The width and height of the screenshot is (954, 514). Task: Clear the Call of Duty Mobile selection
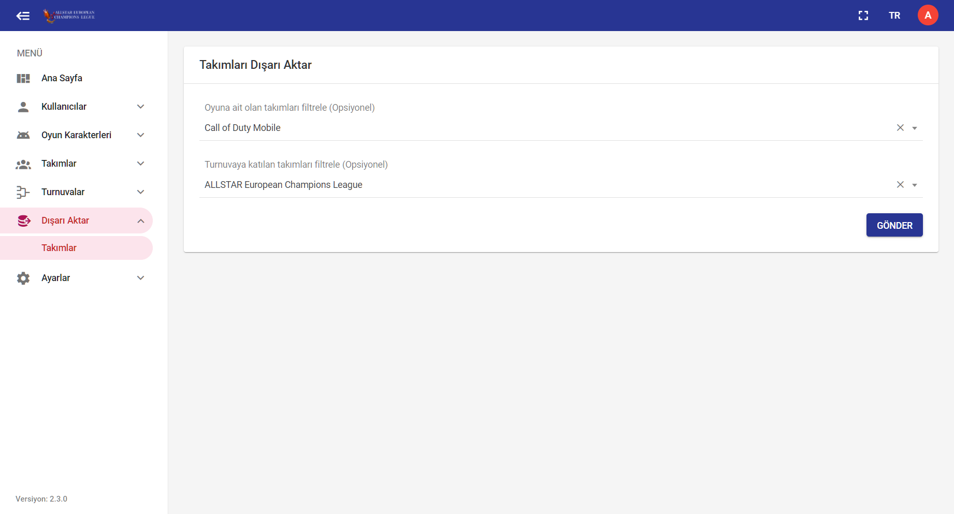tap(900, 128)
